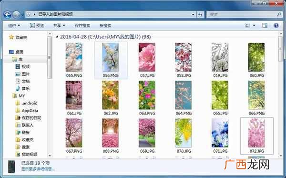Image resolution: width=286 pixels, height=178 pixels.
Task: Open the 链接 folder icon
Action: click(x=18, y=132)
